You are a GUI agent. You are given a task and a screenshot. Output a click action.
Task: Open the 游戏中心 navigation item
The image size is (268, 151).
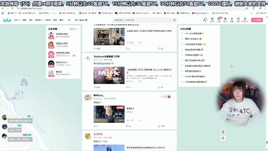click(x=39, y=20)
